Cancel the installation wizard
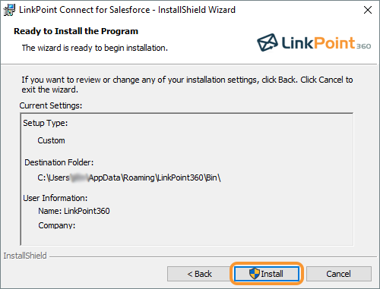This screenshot has height=289, width=380. click(x=339, y=274)
